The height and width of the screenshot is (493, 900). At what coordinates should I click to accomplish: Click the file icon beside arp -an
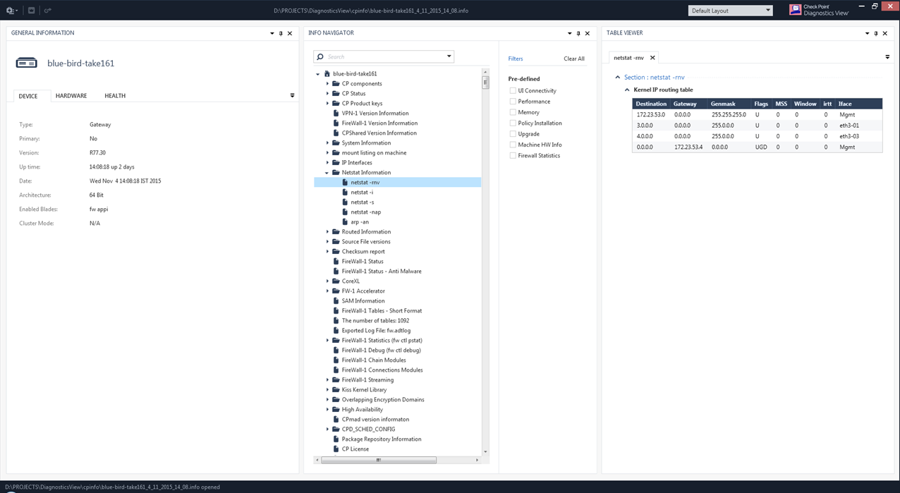(345, 222)
